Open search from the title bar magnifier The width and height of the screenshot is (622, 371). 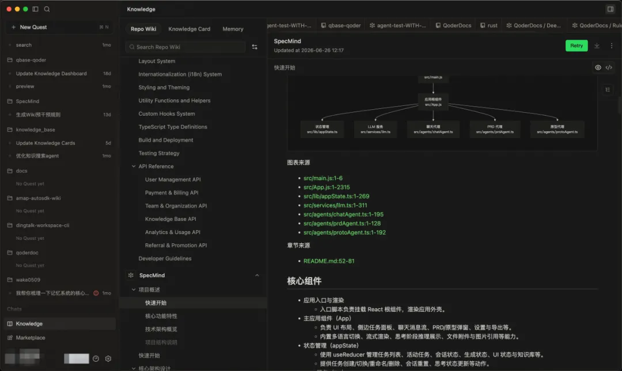47,9
